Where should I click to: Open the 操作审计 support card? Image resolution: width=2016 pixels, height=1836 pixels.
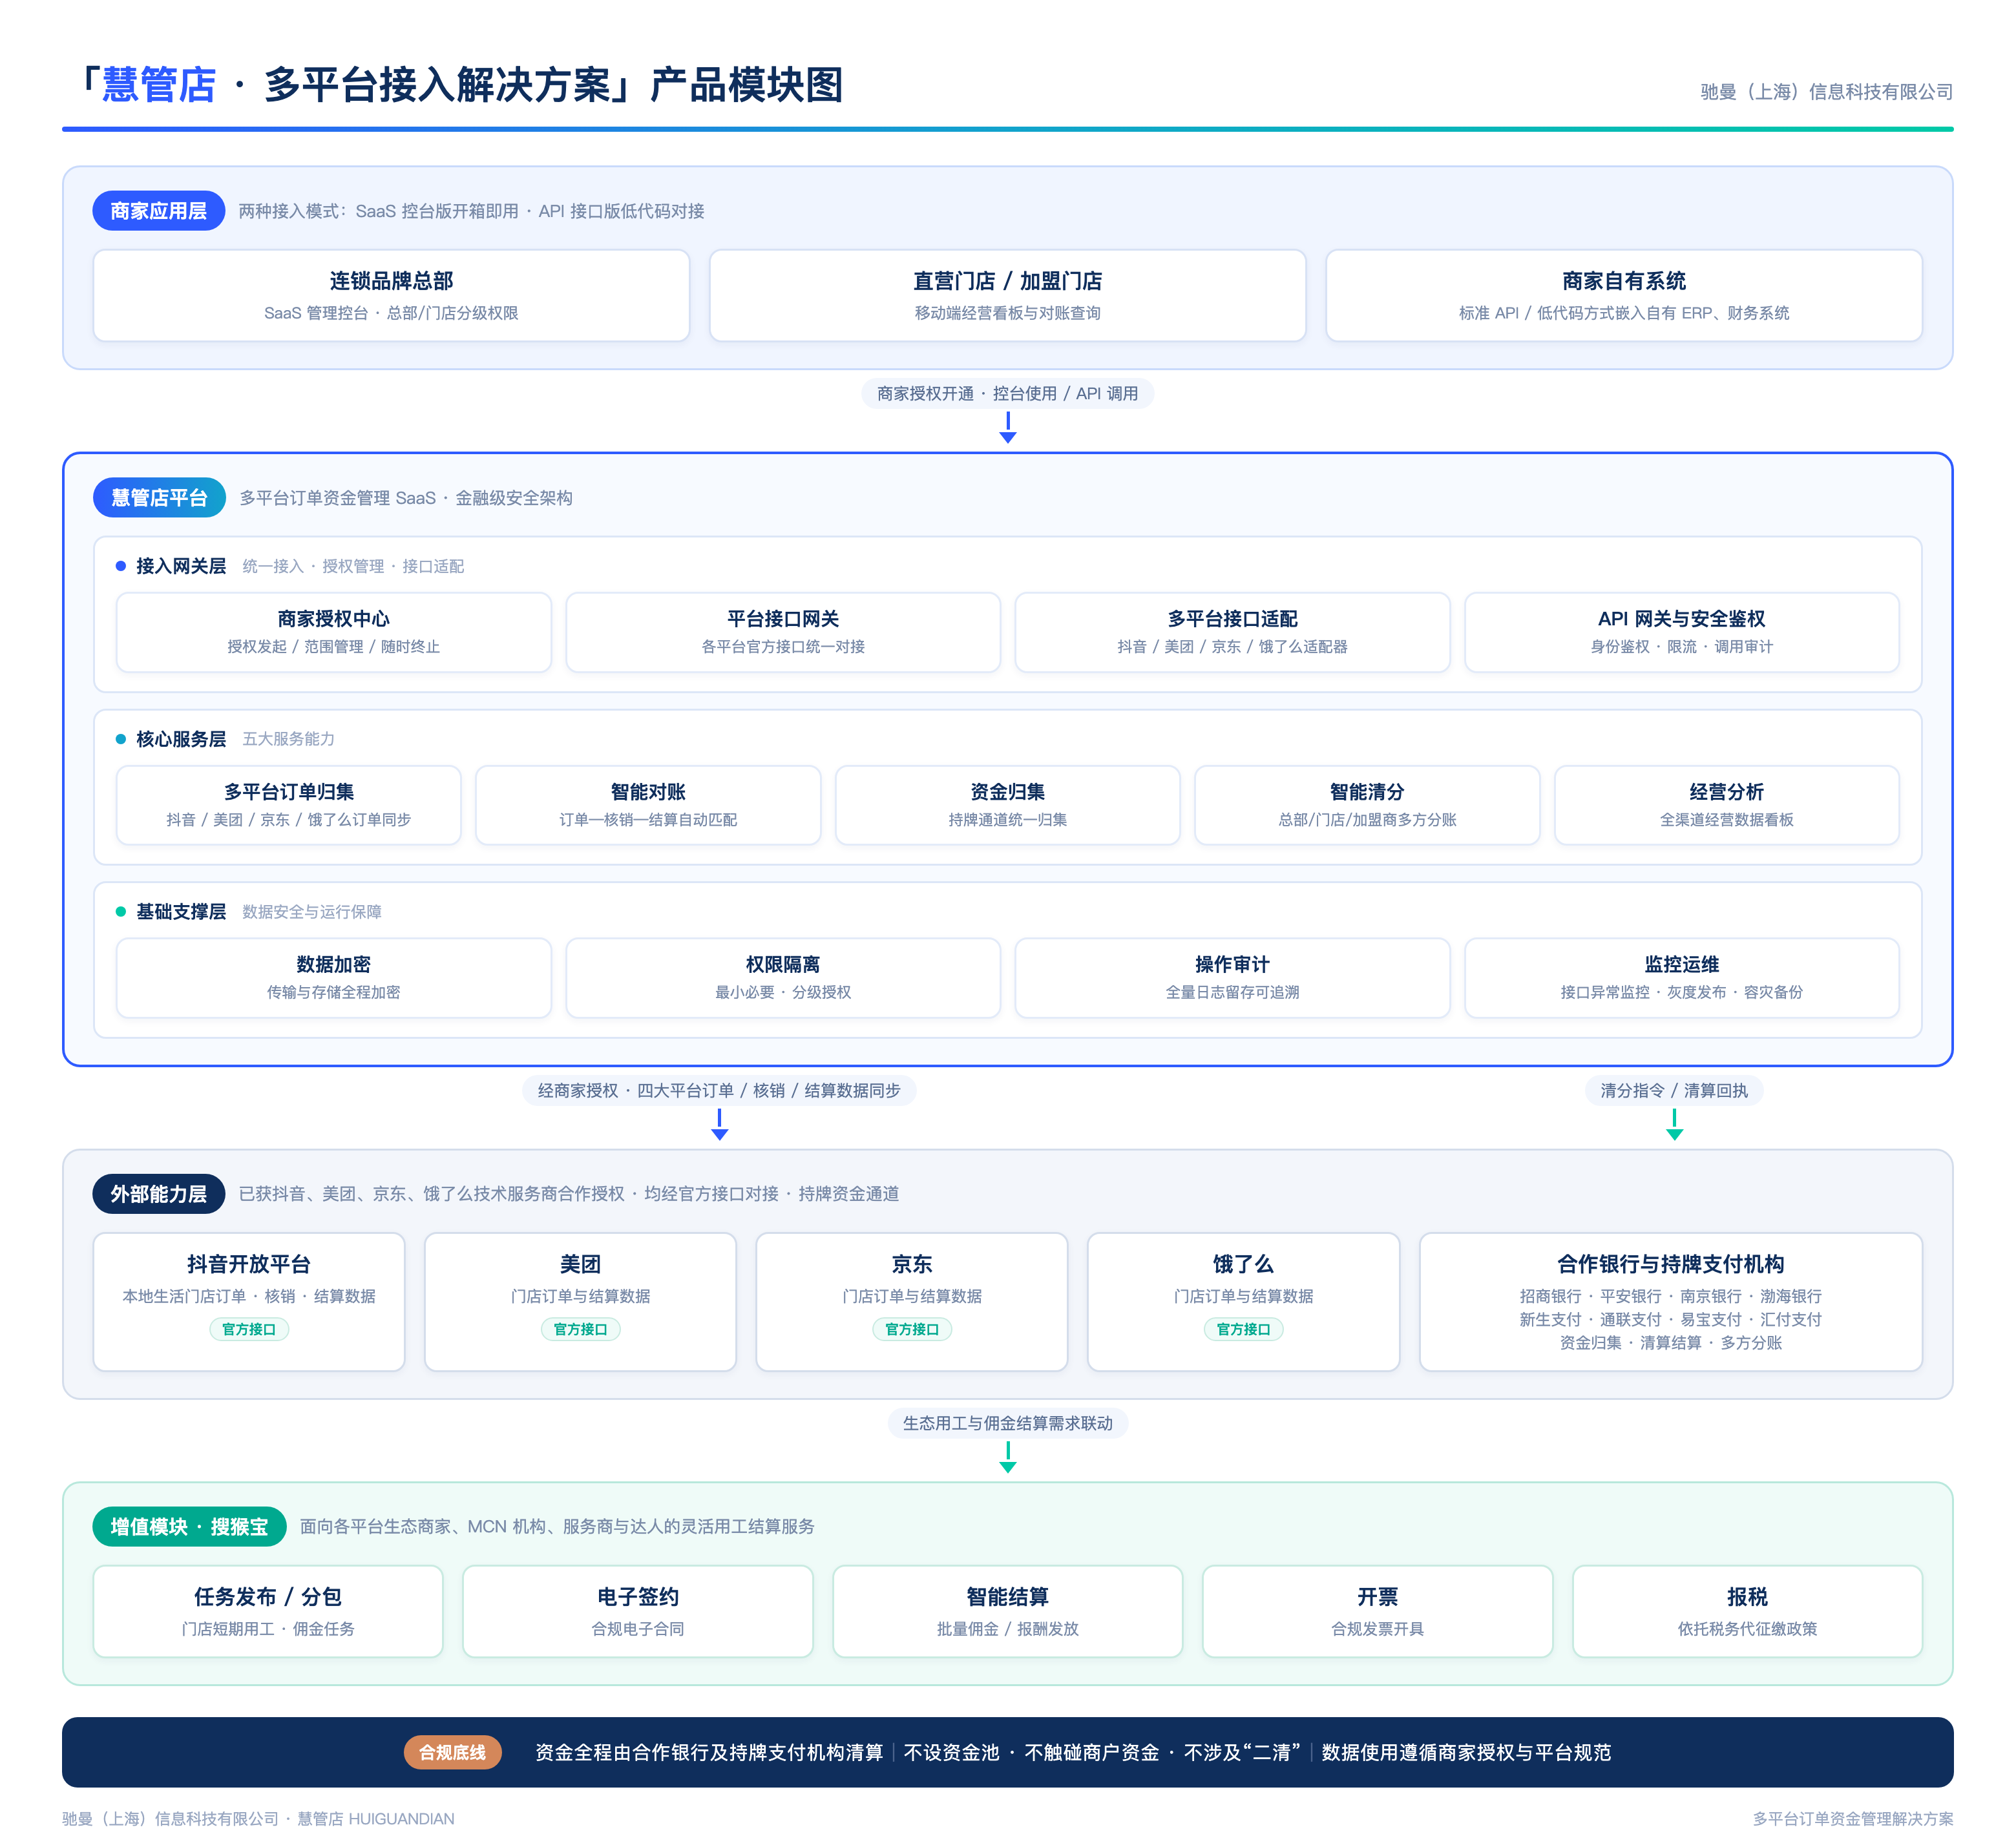[x=1232, y=978]
